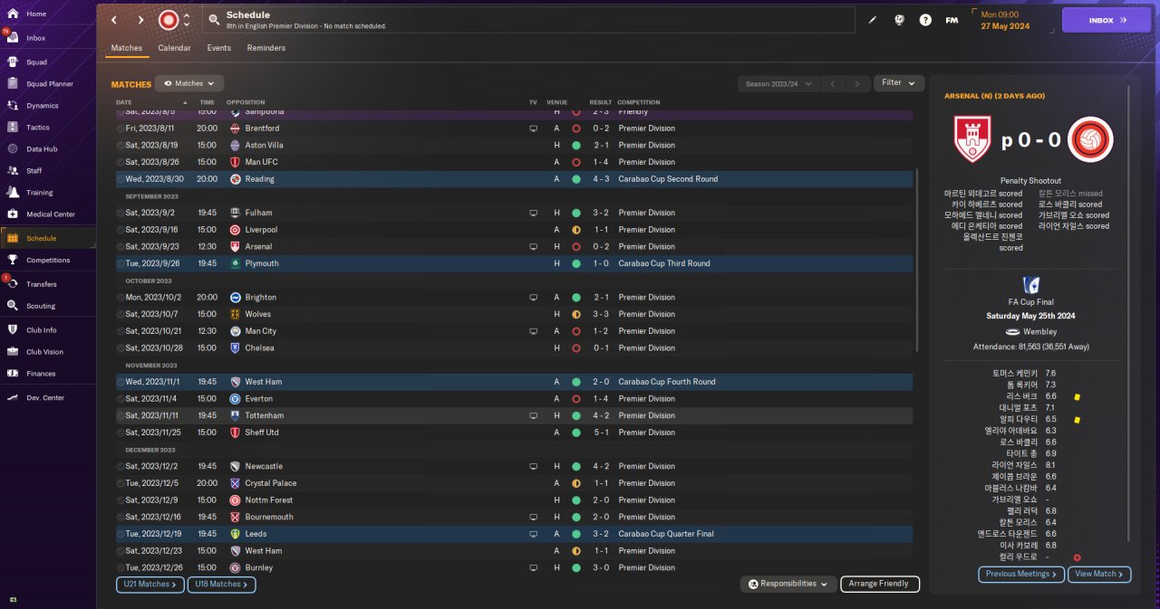
Task: Open Data Hub from sidebar
Action: (42, 149)
